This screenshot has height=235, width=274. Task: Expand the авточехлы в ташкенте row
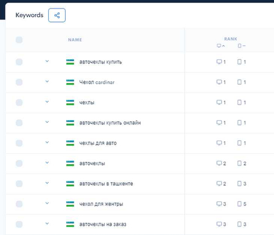(x=47, y=183)
